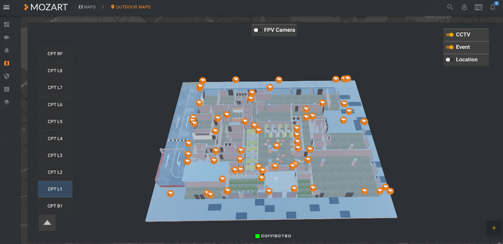
Task: Open the dashboard icon in the sidebar
Action: (x=7, y=24)
